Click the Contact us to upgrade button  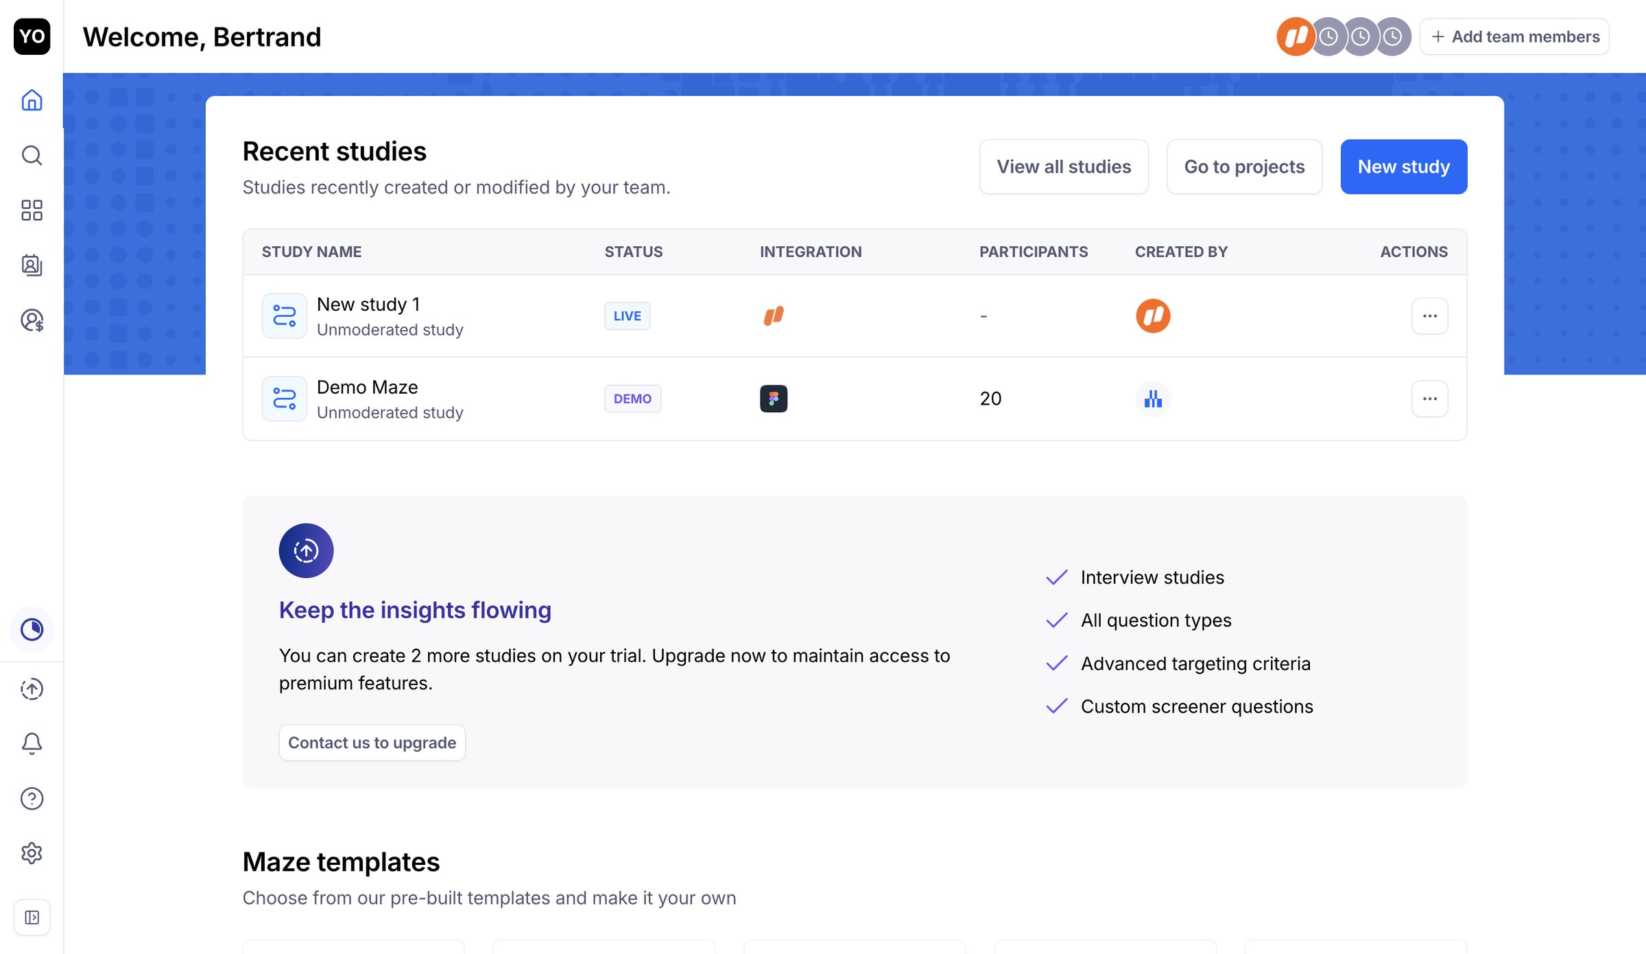372,742
